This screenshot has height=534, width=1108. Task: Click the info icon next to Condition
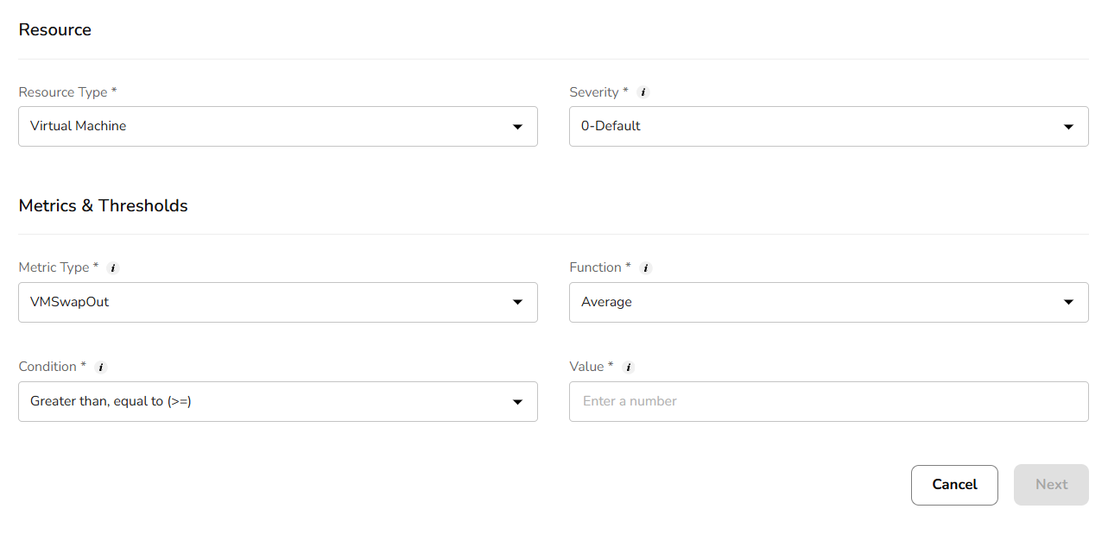[100, 367]
